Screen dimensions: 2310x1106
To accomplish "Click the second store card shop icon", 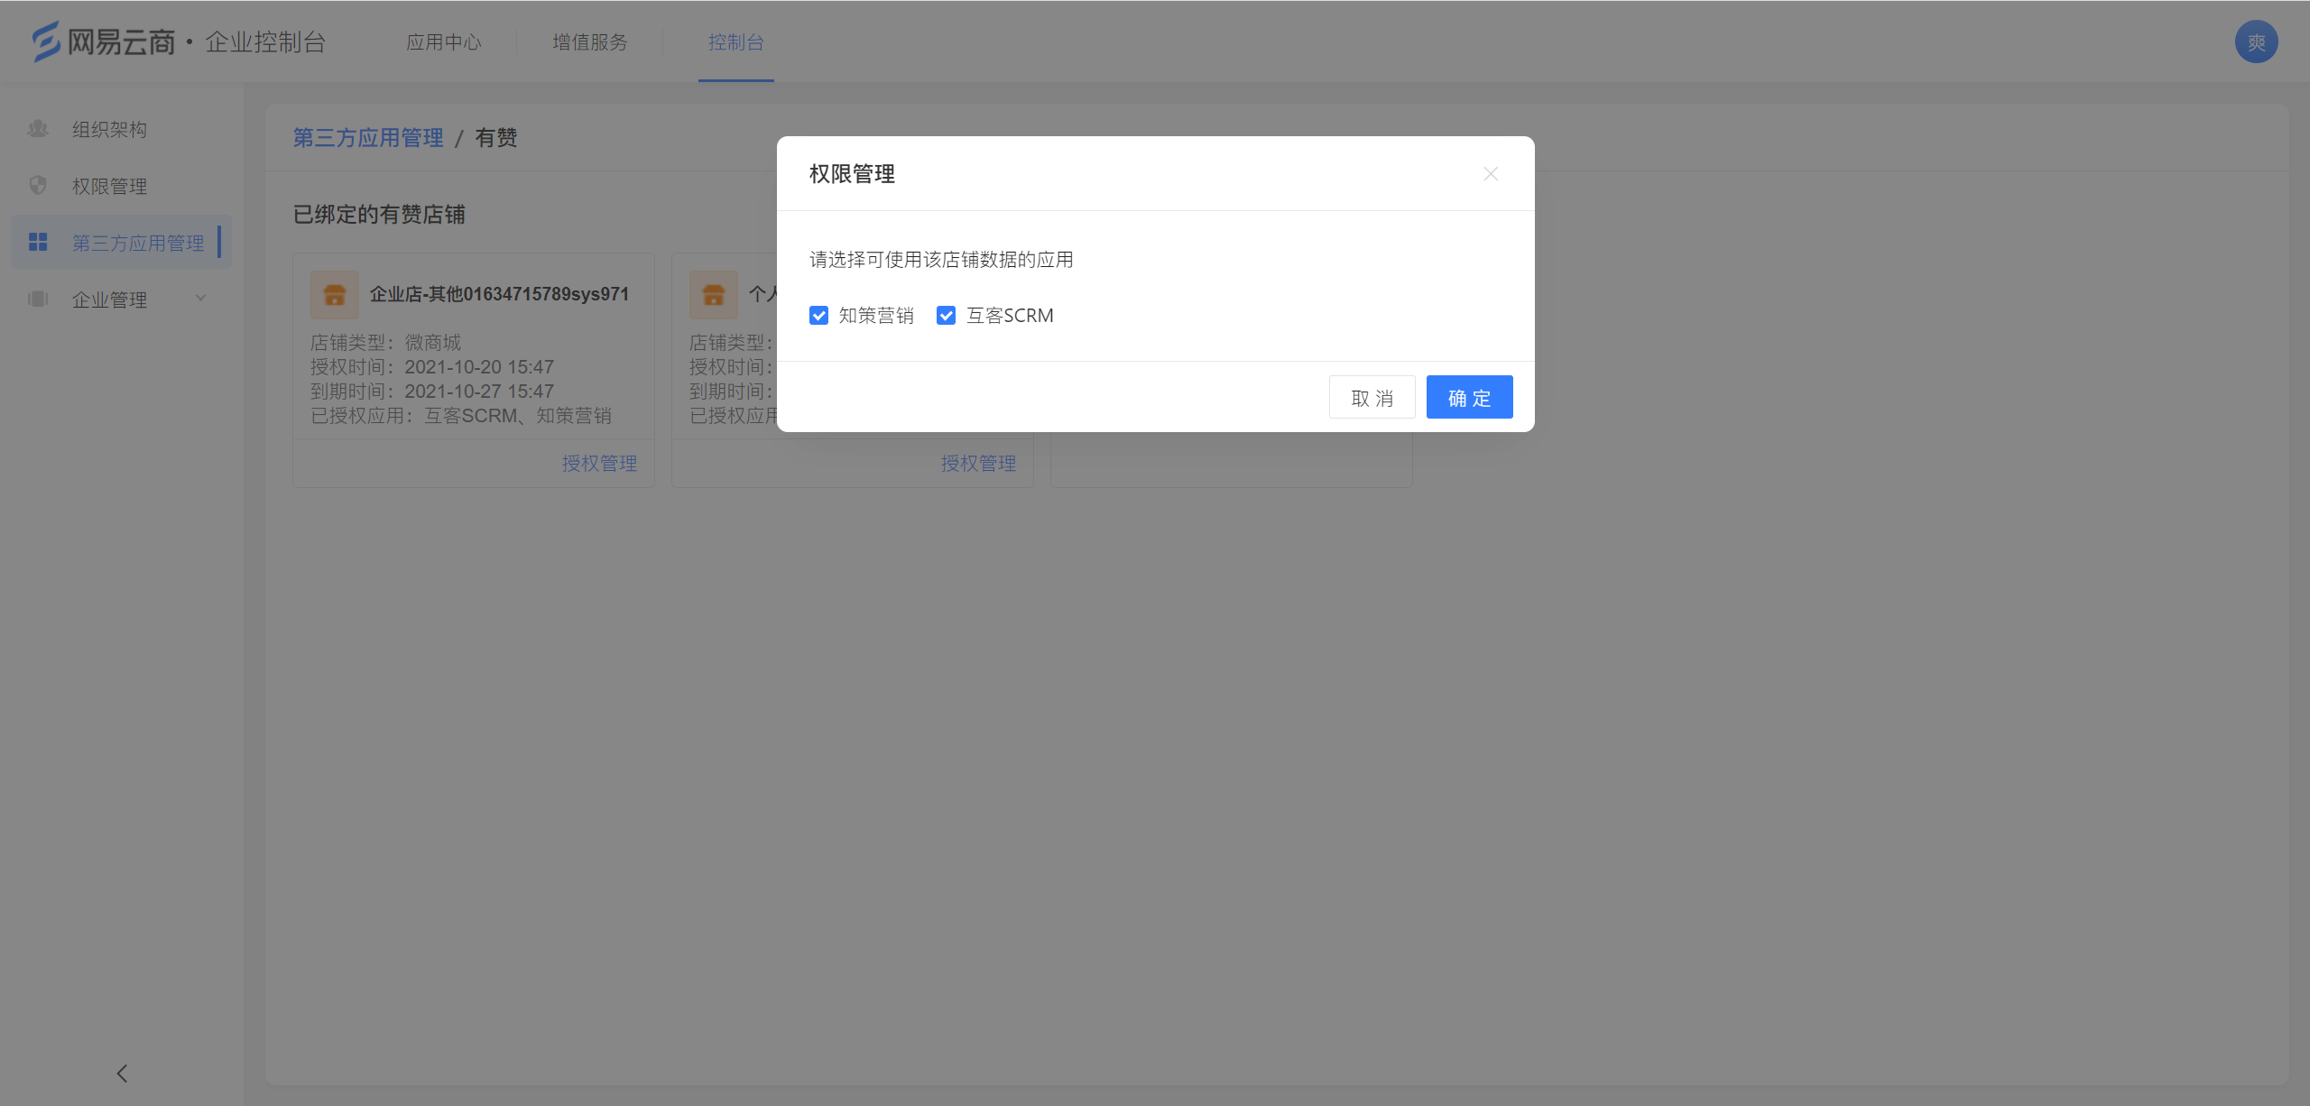I will [x=714, y=294].
